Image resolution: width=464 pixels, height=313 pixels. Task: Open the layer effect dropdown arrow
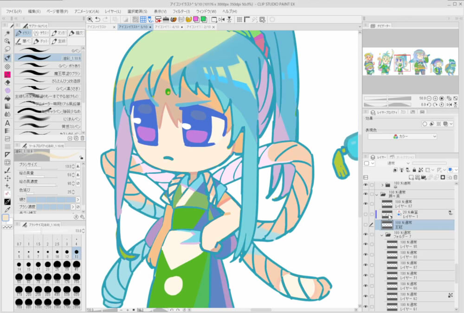click(x=451, y=124)
